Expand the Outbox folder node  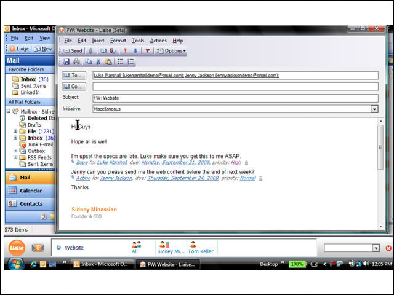click(x=15, y=151)
